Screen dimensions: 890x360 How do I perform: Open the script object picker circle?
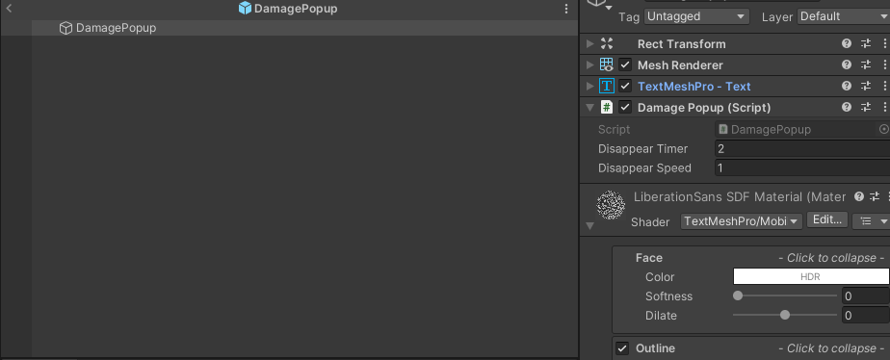tap(884, 129)
